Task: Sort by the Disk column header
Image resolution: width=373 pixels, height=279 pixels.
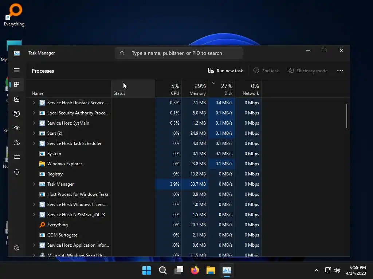Action: [221, 89]
